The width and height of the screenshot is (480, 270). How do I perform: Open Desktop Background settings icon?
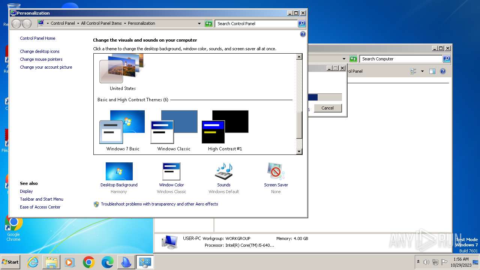[119, 171]
